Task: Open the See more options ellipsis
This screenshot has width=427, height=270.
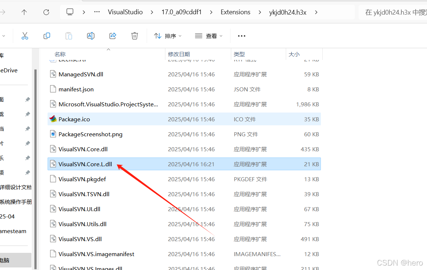Action: pos(241,36)
